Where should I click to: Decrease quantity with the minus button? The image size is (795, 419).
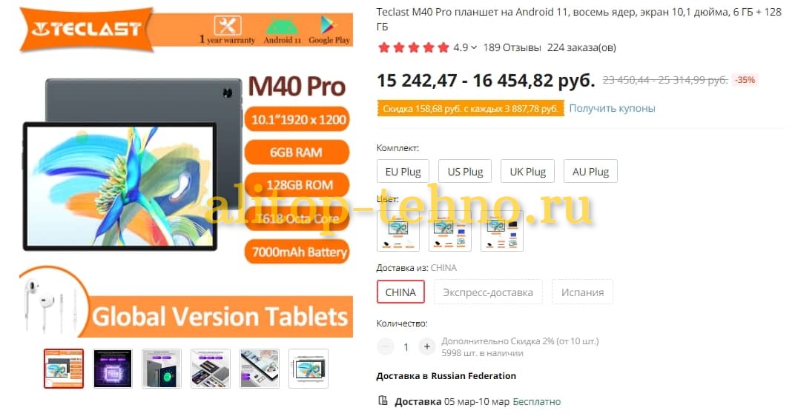pyautogui.click(x=386, y=346)
